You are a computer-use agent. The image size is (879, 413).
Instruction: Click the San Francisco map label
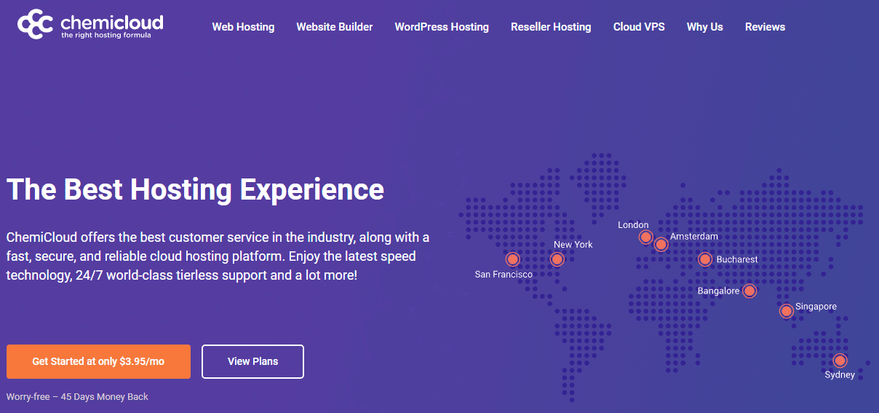coord(504,275)
